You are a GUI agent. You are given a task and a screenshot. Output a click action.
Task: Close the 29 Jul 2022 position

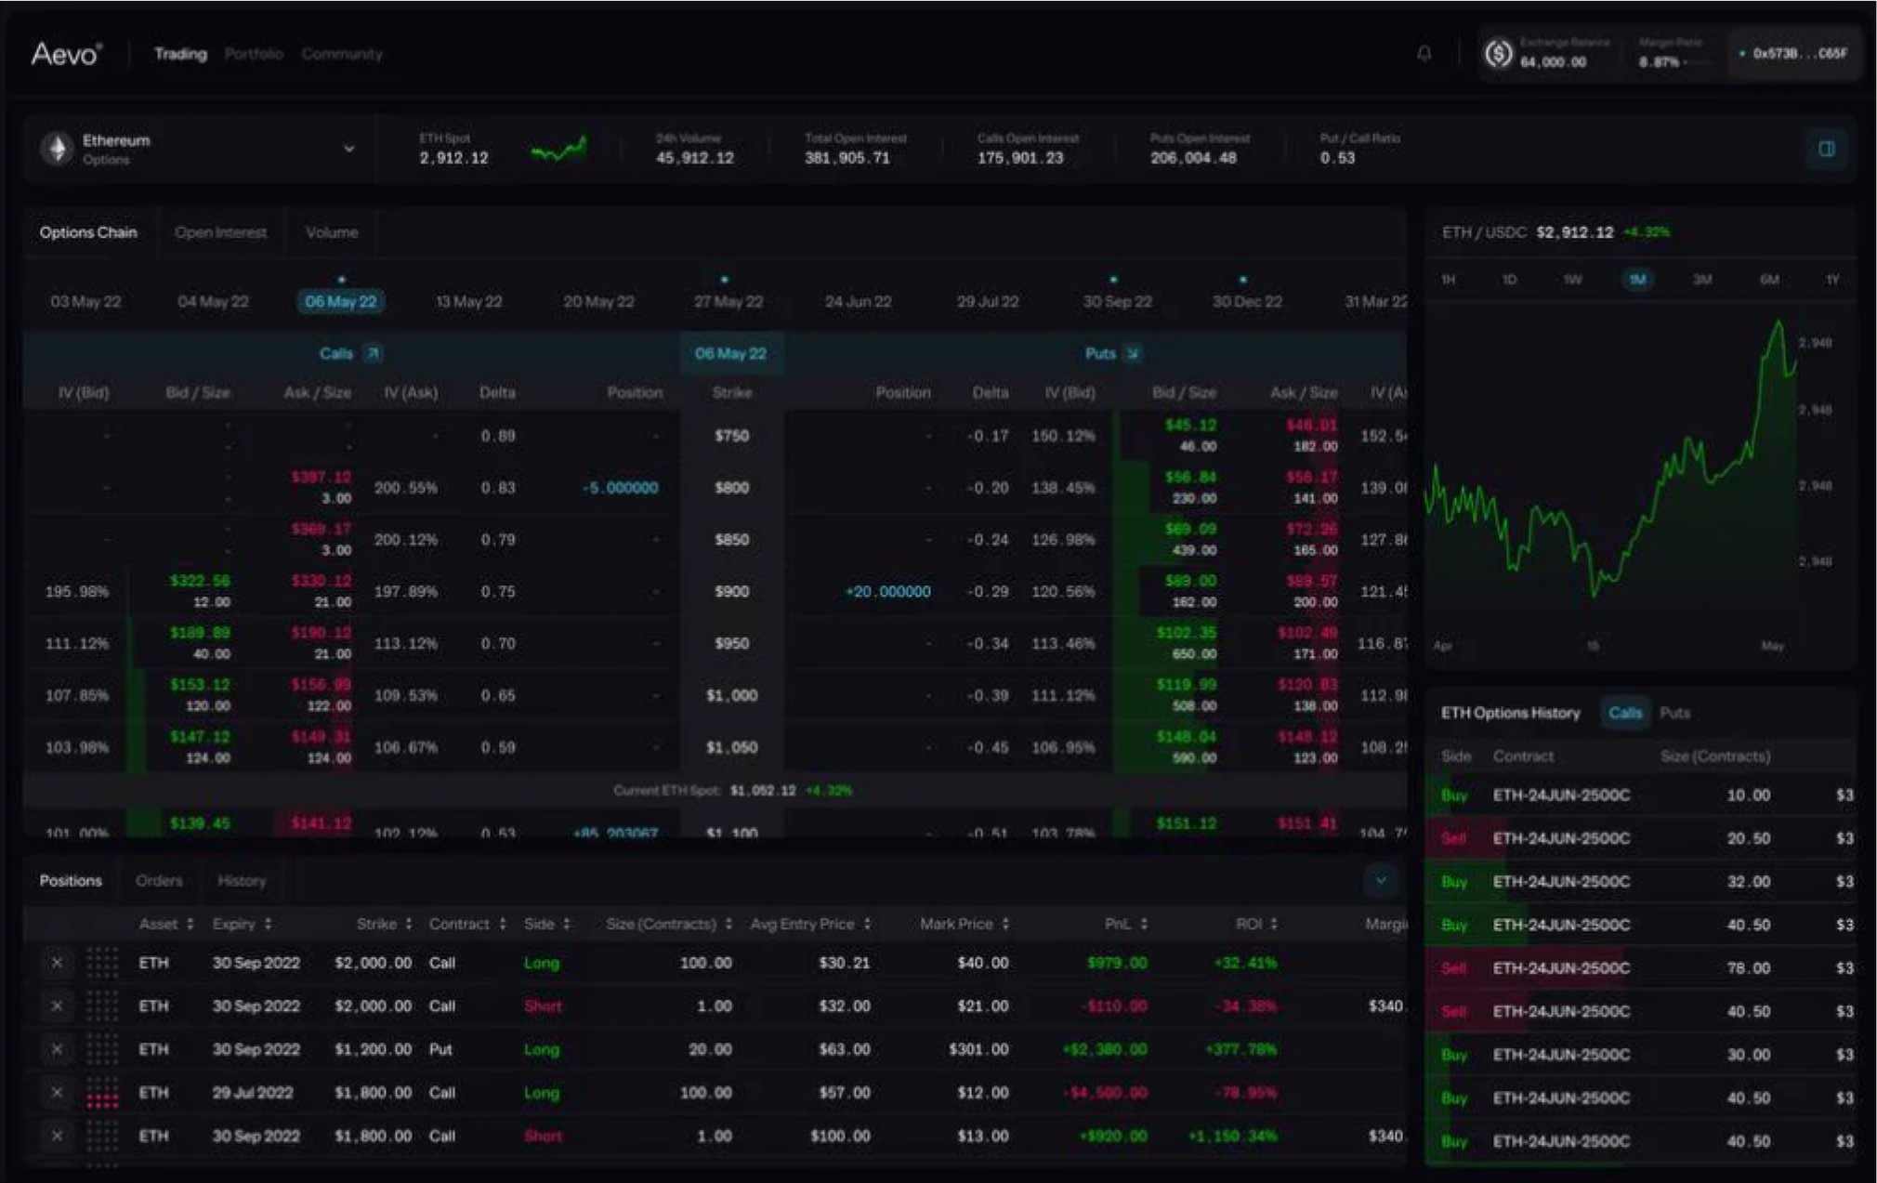(x=57, y=1092)
